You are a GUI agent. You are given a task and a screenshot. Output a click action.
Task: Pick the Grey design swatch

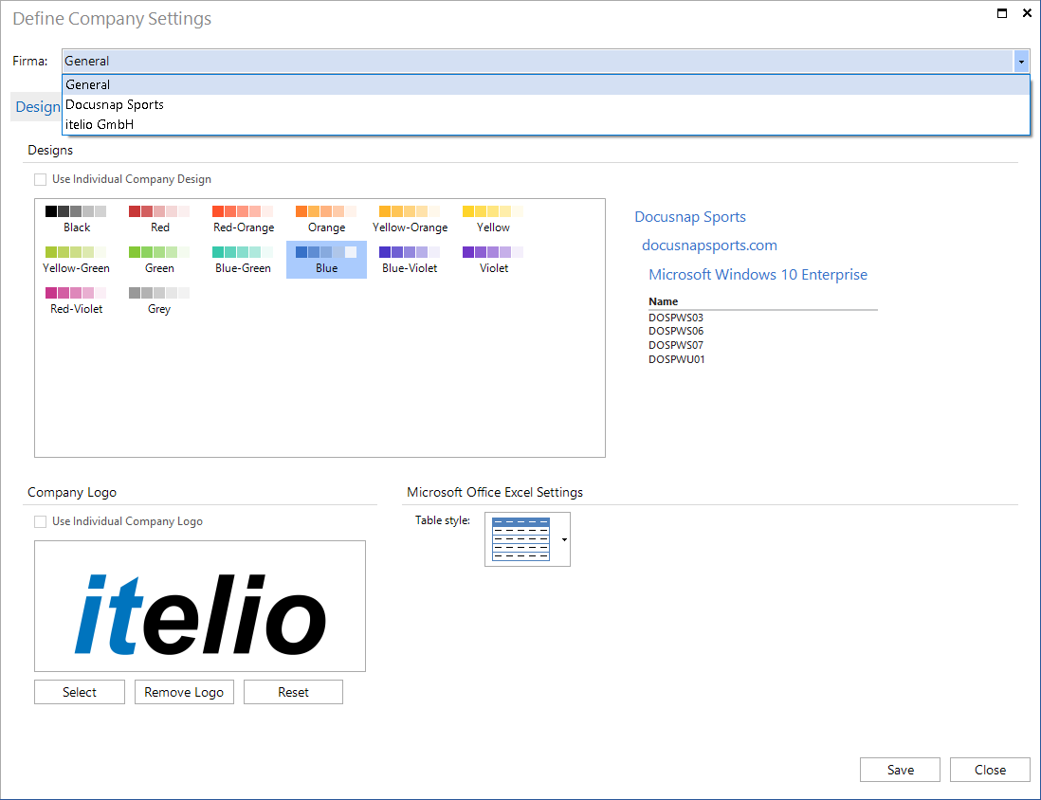[159, 300]
